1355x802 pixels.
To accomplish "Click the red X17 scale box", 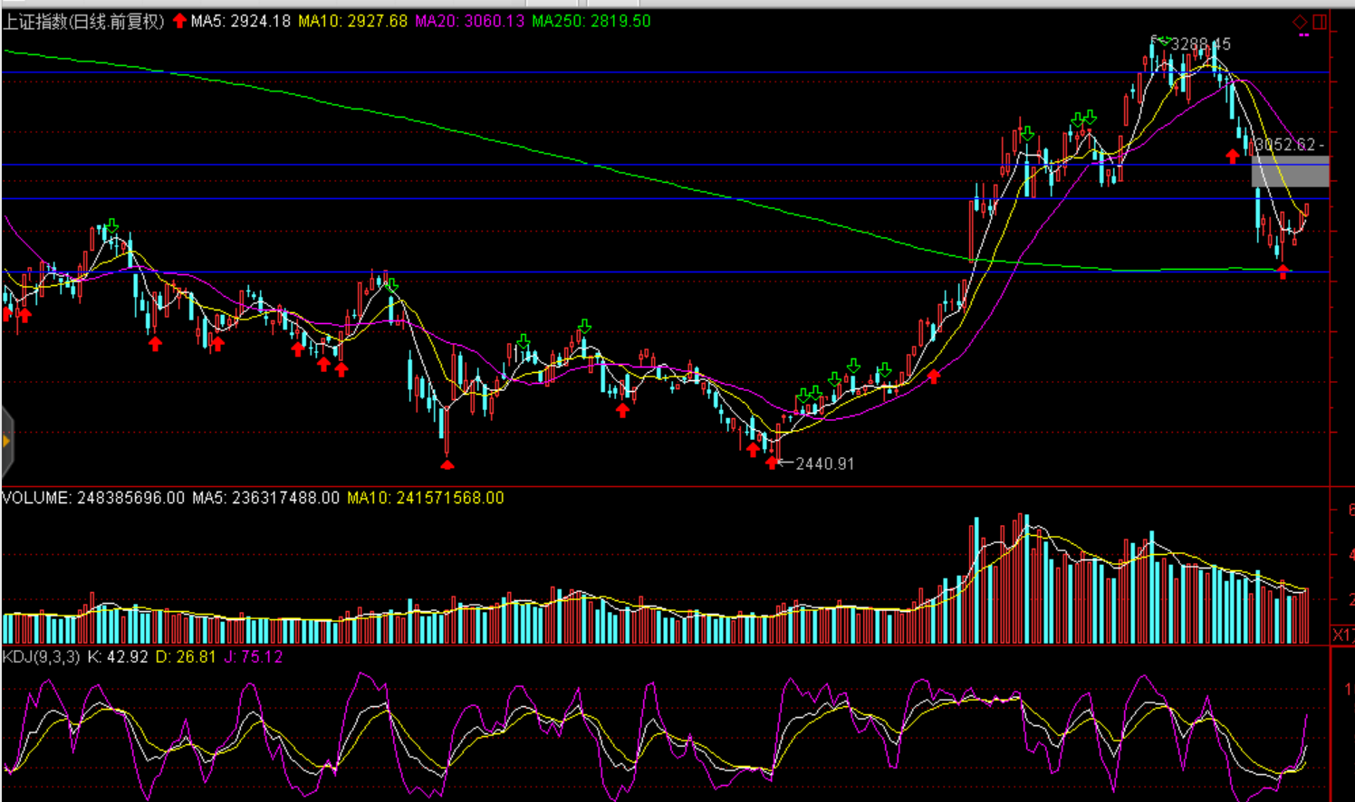I will (x=1342, y=635).
